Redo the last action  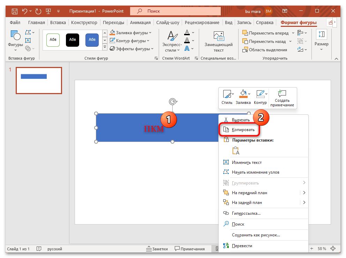pyautogui.click(x=38, y=11)
